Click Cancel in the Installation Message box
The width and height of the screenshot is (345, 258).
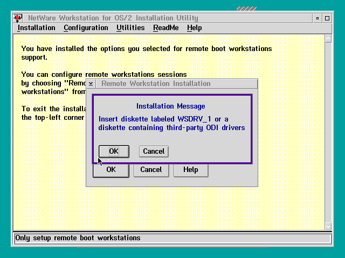tap(154, 152)
